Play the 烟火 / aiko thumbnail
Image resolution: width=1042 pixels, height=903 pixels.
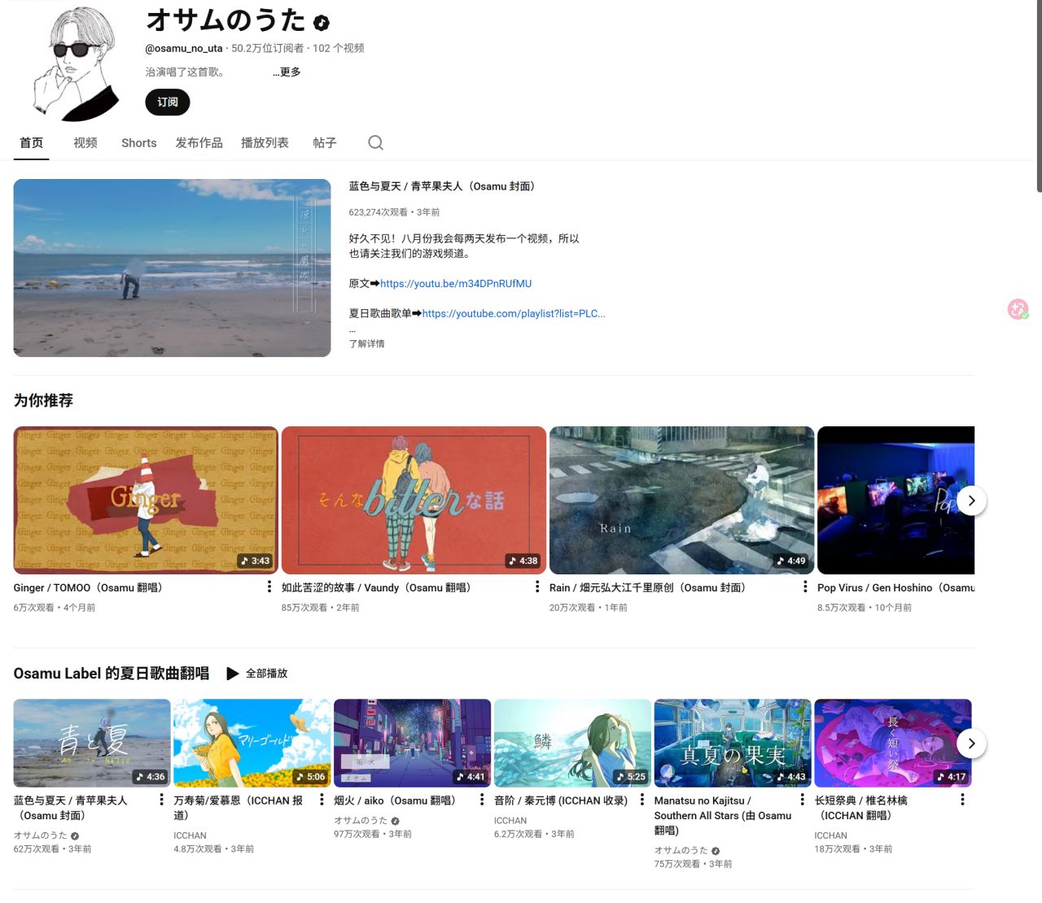(x=413, y=743)
